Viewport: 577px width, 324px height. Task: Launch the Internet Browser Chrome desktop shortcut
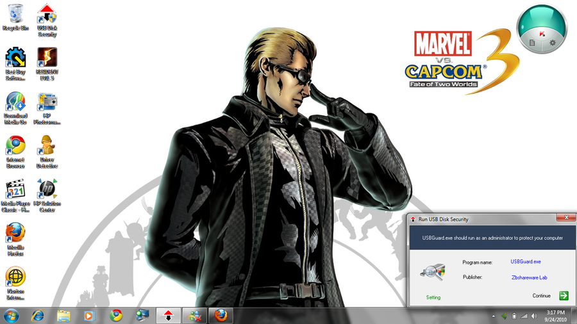pyautogui.click(x=15, y=152)
